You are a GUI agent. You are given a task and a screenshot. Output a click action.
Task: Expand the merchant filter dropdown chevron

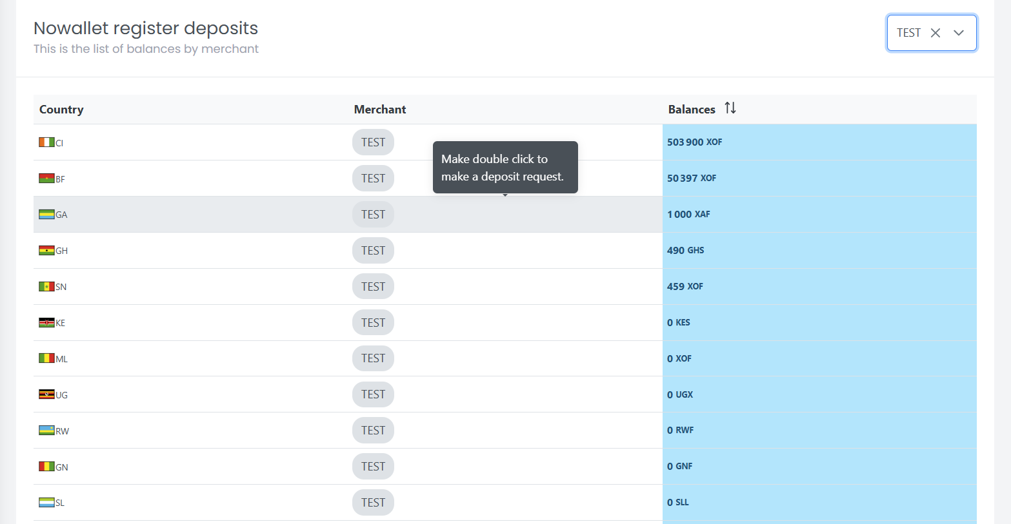coord(959,33)
